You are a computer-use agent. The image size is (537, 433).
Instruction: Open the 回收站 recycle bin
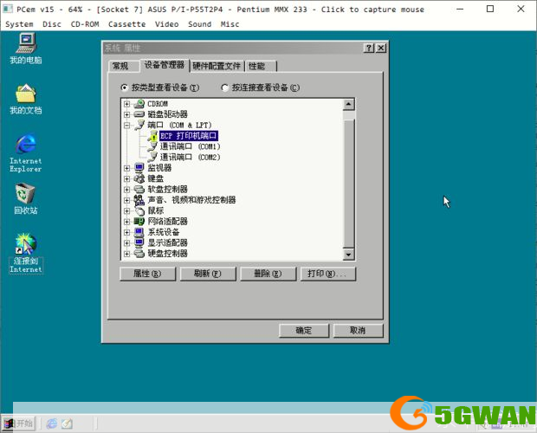pos(25,198)
